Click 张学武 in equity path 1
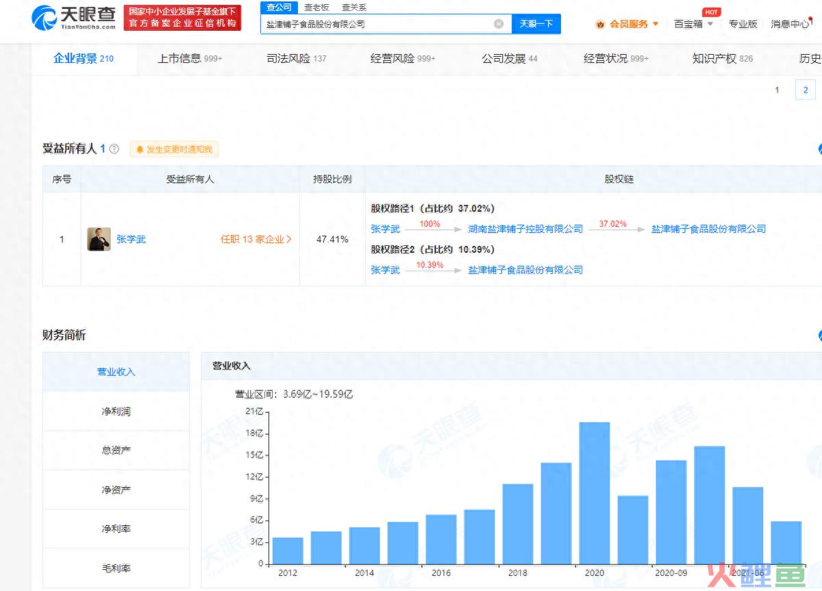Screen dimensions: 822x591 [385, 229]
